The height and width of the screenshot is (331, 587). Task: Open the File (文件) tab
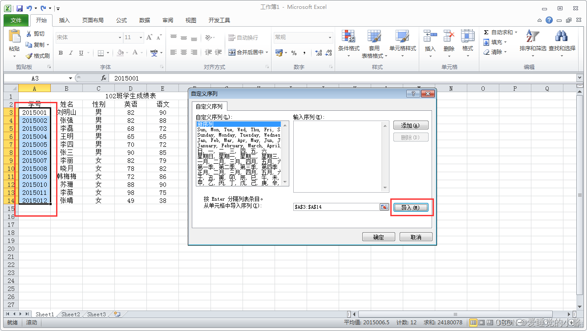tap(16, 20)
